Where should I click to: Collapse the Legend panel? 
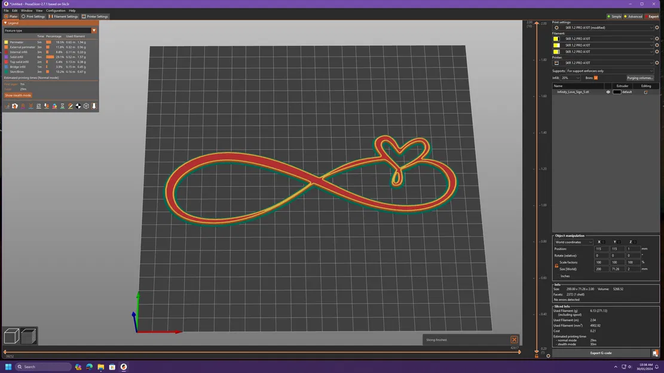click(5, 23)
